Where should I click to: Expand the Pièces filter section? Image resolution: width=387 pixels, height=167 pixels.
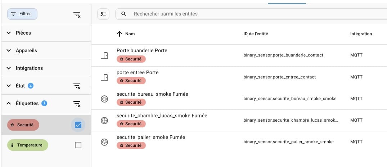pyautogui.click(x=46, y=33)
